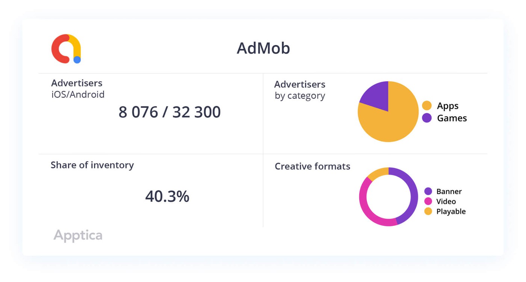Image resolution: width=526 pixels, height=282 pixels.
Task: Click the pink Video legend dot
Action: [x=428, y=201]
